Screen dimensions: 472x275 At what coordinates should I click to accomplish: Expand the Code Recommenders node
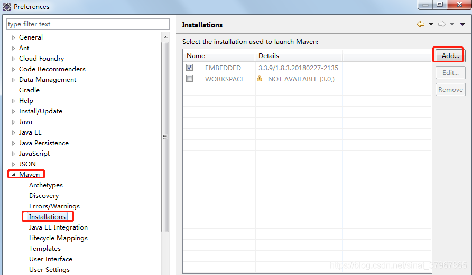(x=13, y=69)
